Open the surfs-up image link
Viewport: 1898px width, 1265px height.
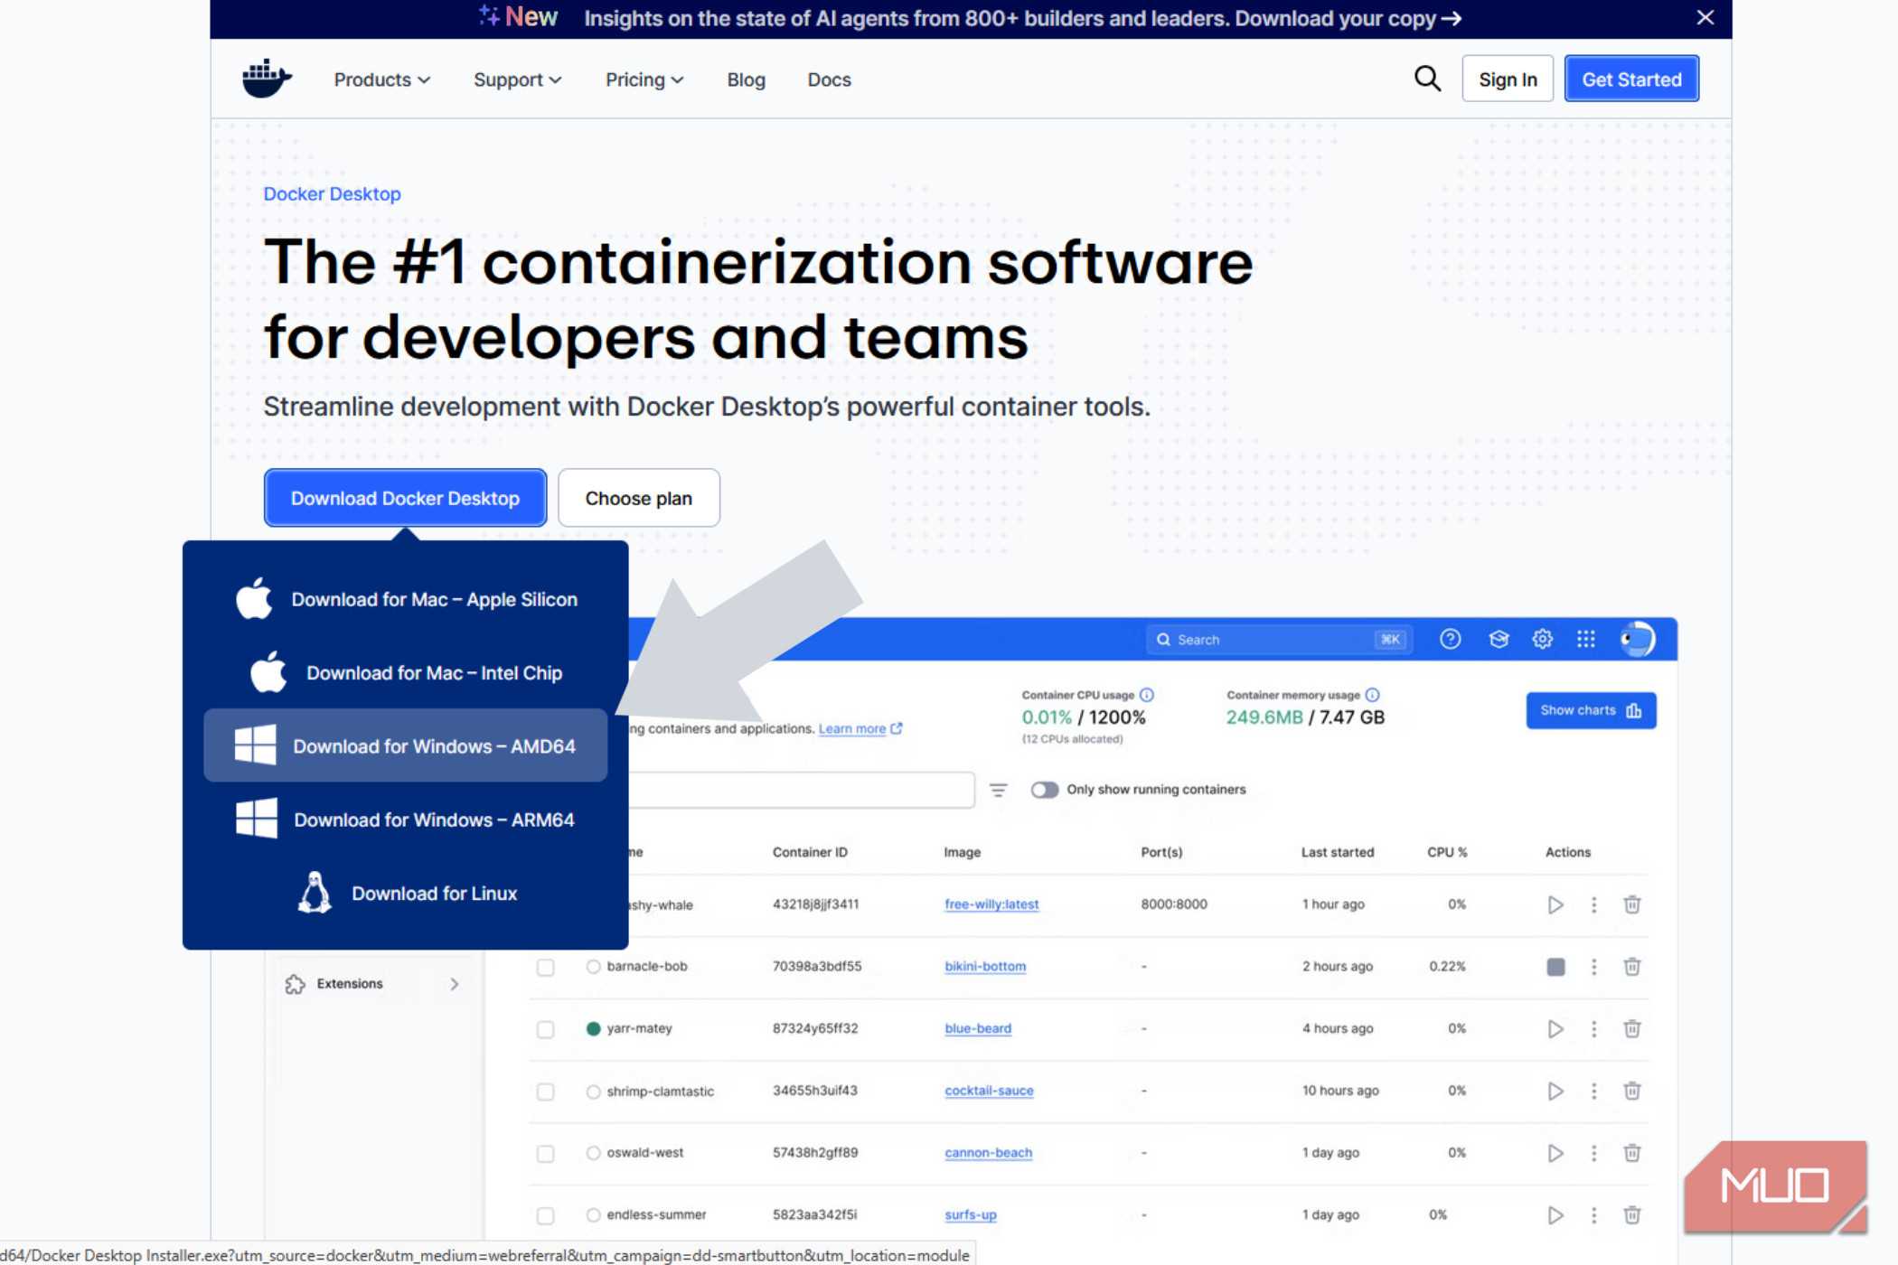(971, 1215)
